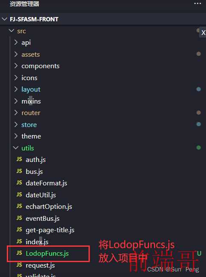206x277 pixels.
Task: Click the JS icon beside LodopFuncs.js
Action: (x=19, y=253)
